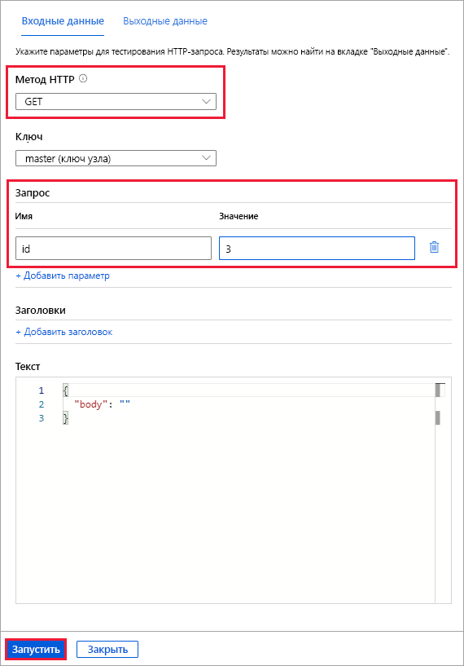Switch to the Входные данные tab
464x666 pixels.
pos(63,21)
